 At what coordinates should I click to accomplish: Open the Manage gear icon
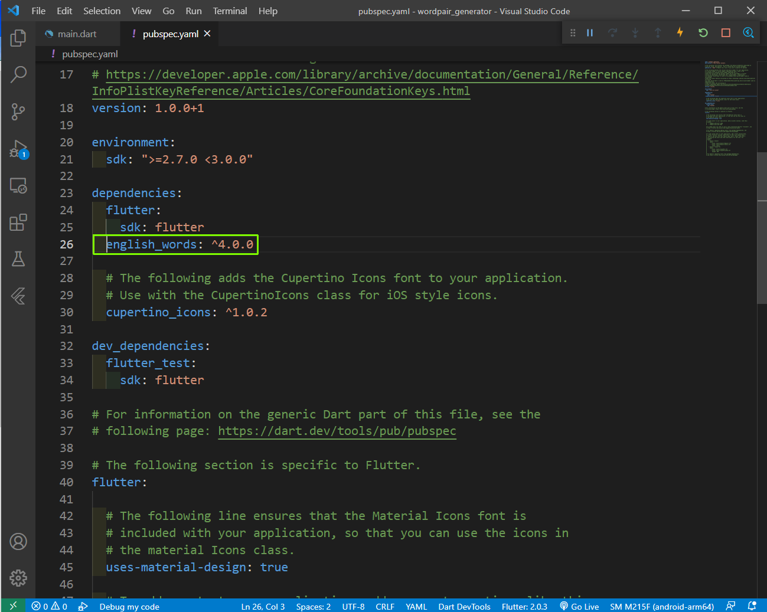pos(18,578)
